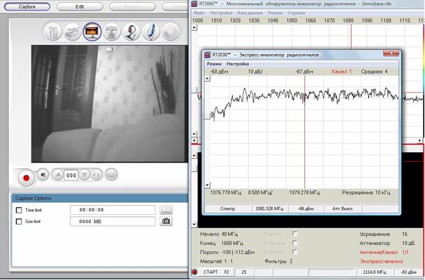Image resolution: width=425 pixels, height=280 pixels.
Task: Click the channel up arrow button
Action: click(x=58, y=175)
